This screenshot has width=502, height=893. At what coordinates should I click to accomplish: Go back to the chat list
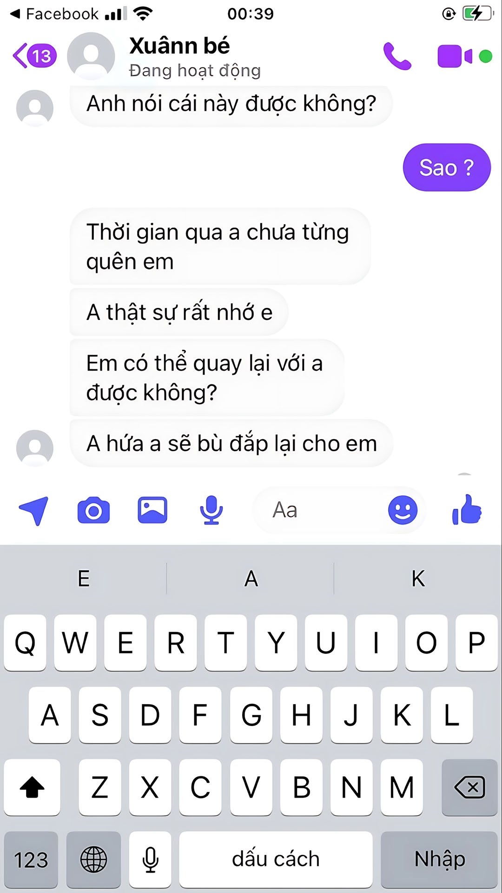coord(34,56)
